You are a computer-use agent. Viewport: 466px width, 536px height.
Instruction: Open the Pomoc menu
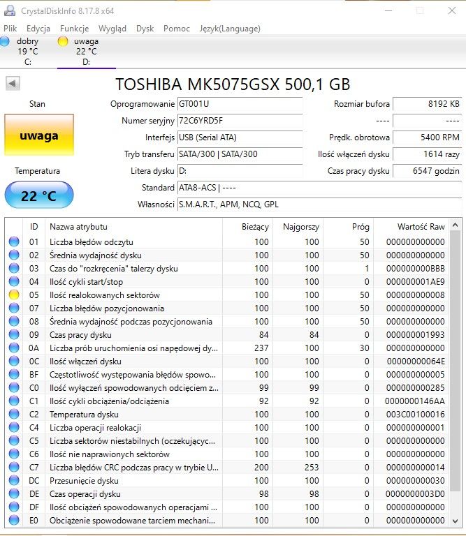point(177,29)
